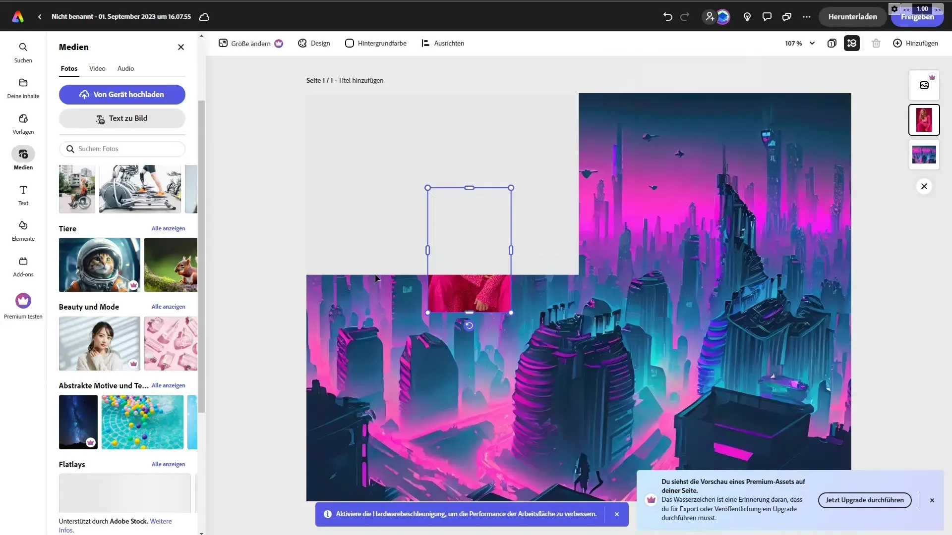Toggle the page count icon beside zoom
The height and width of the screenshot is (535, 952).
[832, 44]
